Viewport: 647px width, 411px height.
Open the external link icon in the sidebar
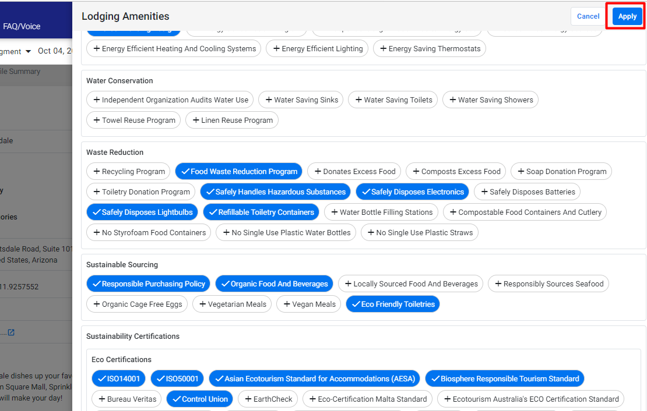[x=11, y=332]
